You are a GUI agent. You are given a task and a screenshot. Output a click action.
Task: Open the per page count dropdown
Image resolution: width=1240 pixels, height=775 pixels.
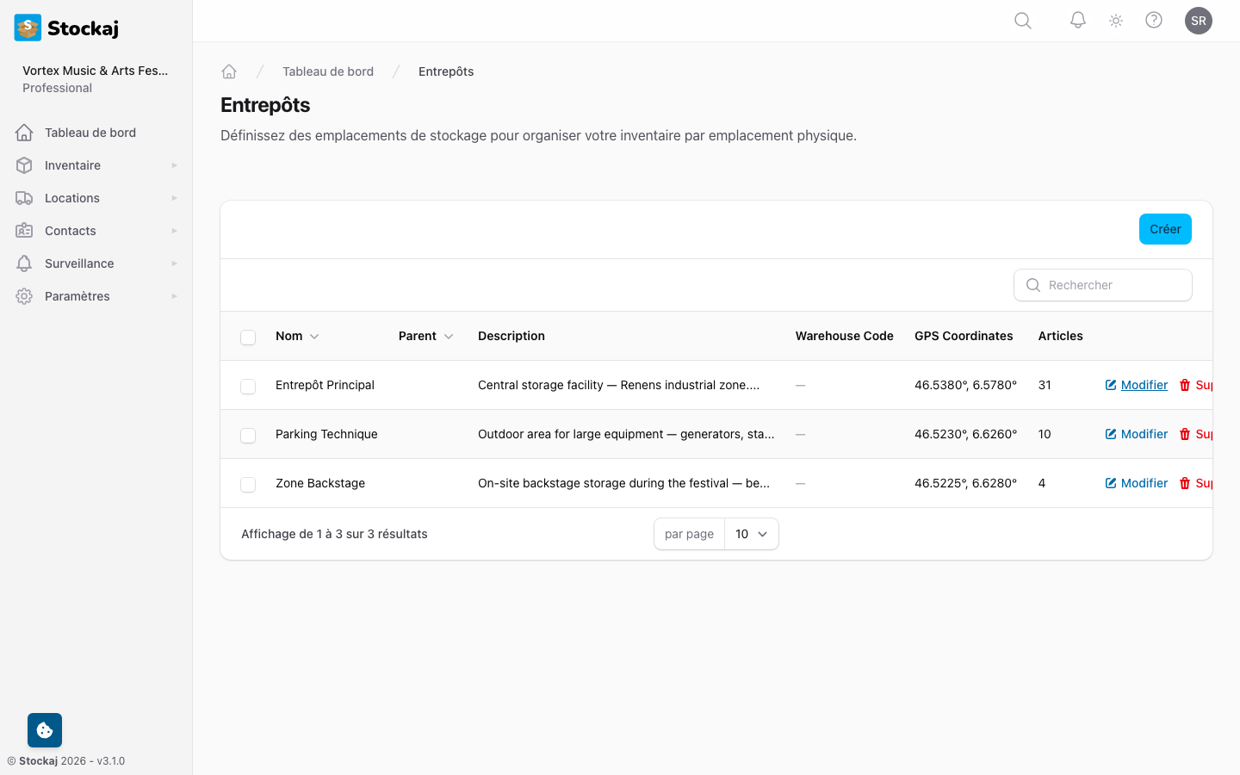click(751, 534)
